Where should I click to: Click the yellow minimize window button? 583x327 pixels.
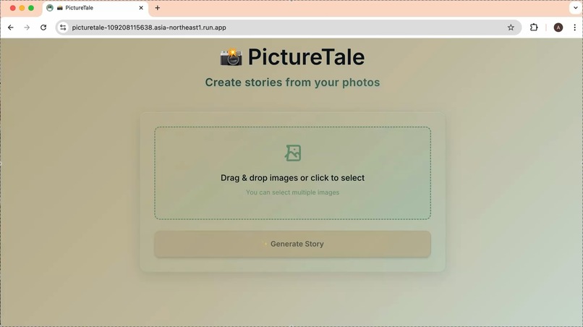pyautogui.click(x=22, y=8)
